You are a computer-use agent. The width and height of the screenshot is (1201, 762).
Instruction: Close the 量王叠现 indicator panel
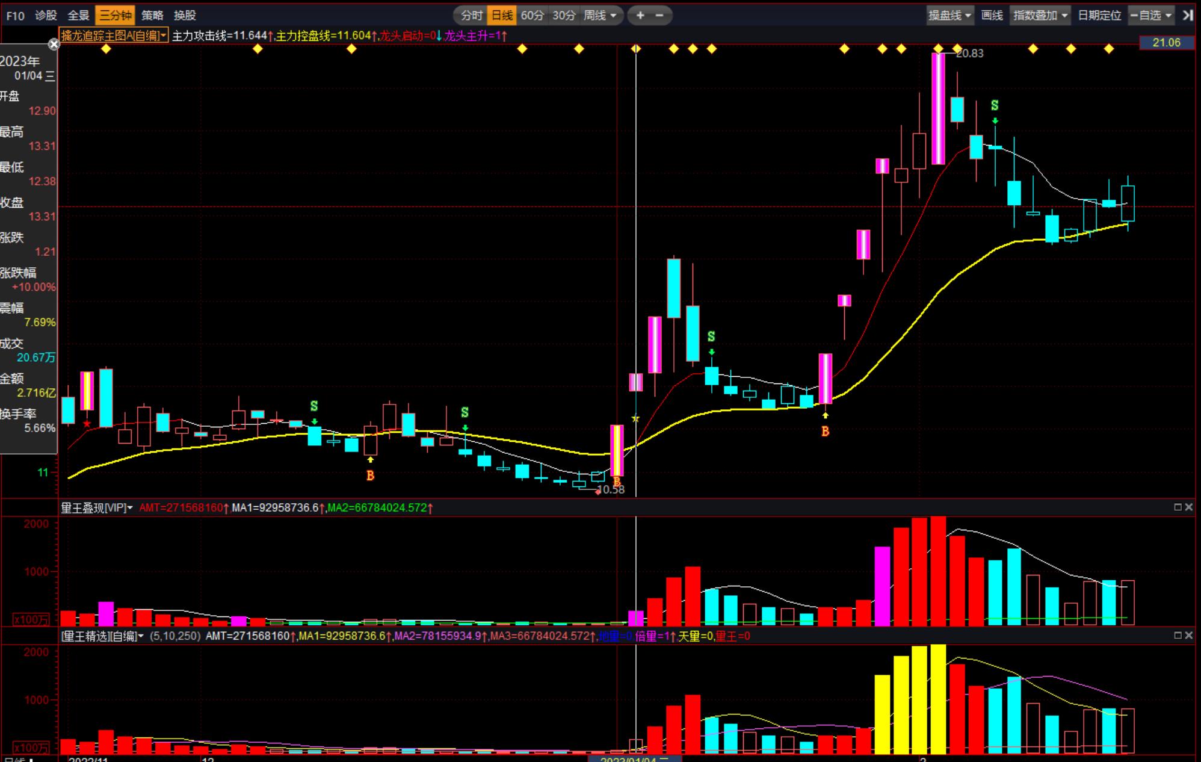1188,507
